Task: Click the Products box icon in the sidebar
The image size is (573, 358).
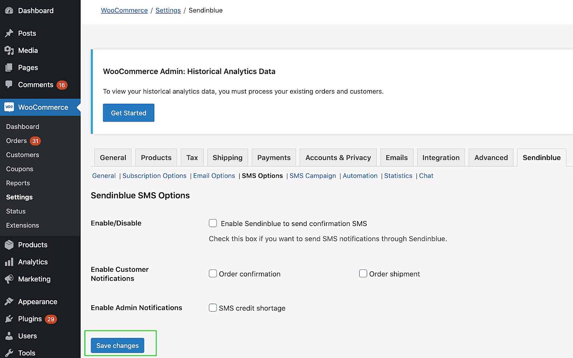Action: click(x=9, y=245)
